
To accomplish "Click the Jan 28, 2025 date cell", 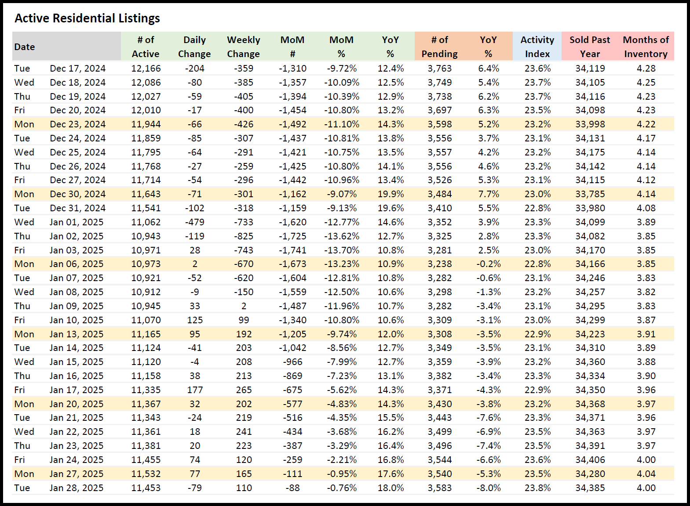I will pyautogui.click(x=77, y=488).
